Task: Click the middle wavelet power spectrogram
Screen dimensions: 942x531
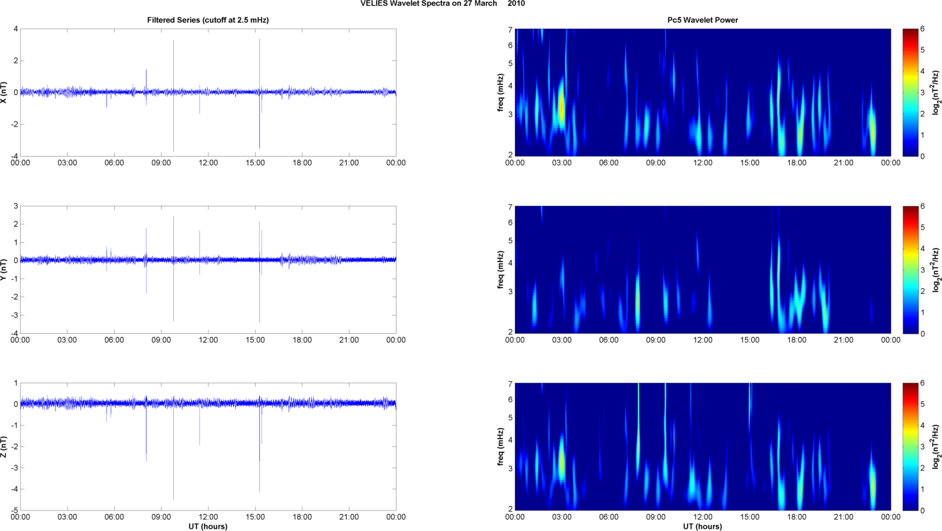Action: [703, 270]
